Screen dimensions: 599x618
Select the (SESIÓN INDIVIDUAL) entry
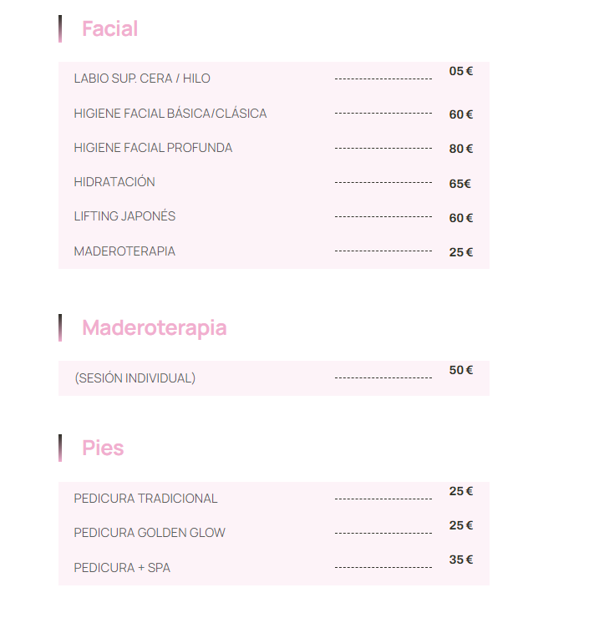pos(135,378)
